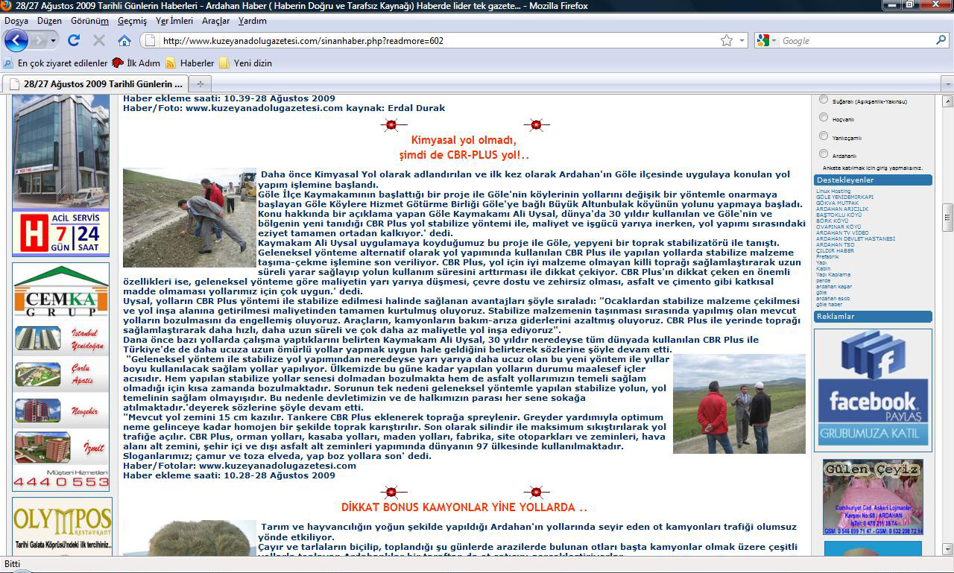
Task: Go back with the Firefox back arrow
Action: click(16, 40)
